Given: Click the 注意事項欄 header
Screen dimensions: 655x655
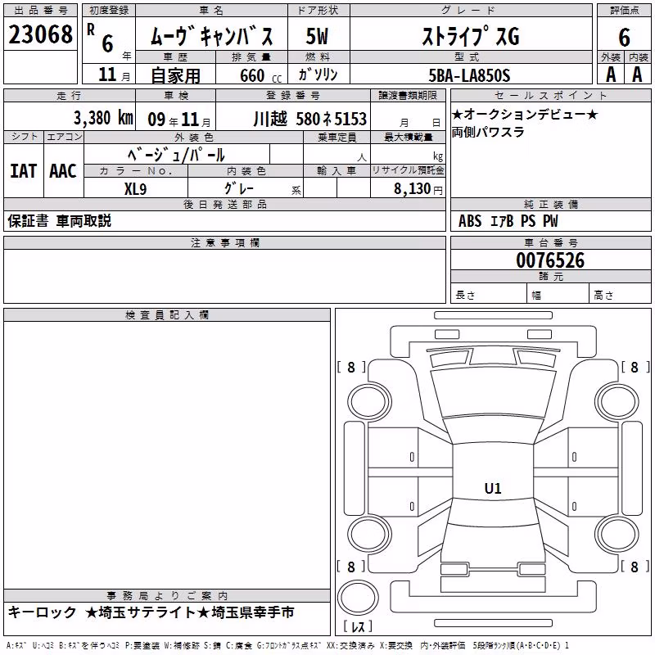Looking at the screenshot, I should click(x=224, y=242).
